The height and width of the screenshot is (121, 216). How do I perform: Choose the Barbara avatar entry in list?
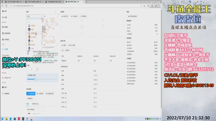29,45
